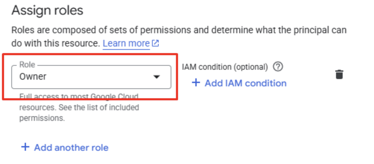This screenshot has height=164, width=374.
Task: Select the Owner value in Role field
Action: (33, 77)
